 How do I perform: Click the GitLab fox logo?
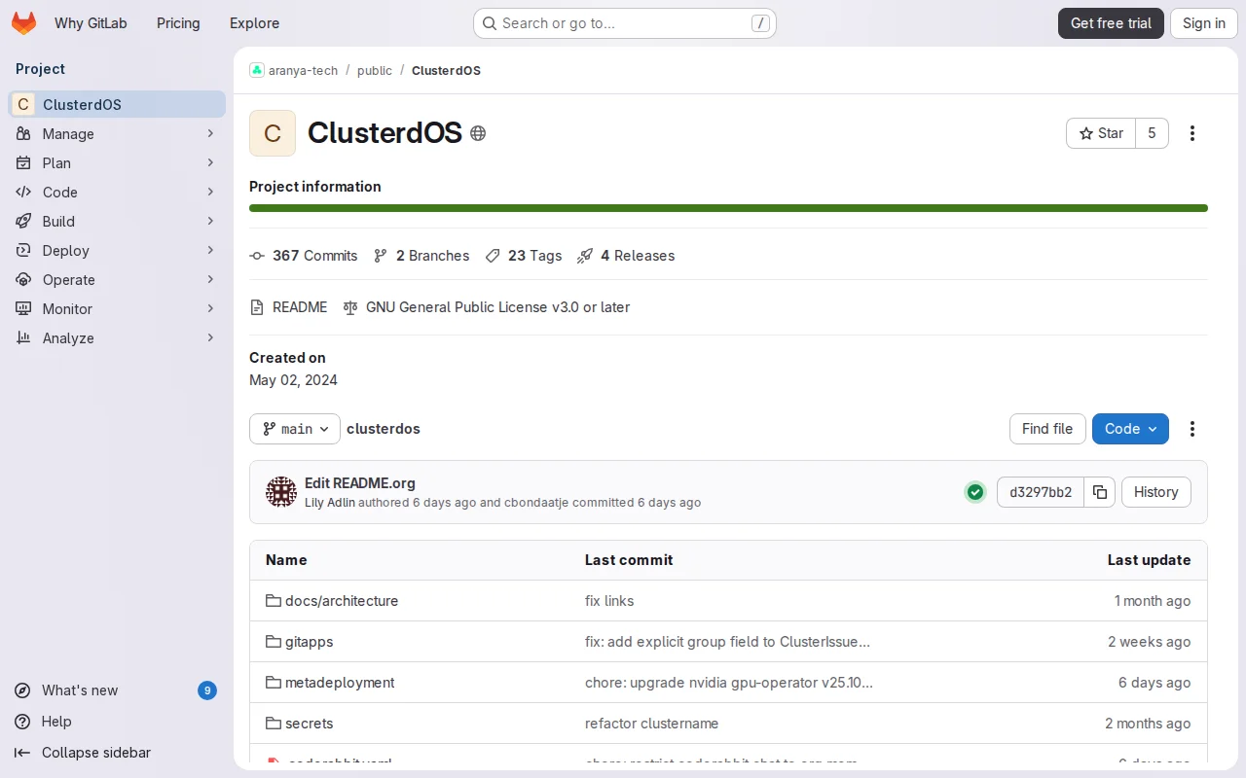pyautogui.click(x=23, y=23)
